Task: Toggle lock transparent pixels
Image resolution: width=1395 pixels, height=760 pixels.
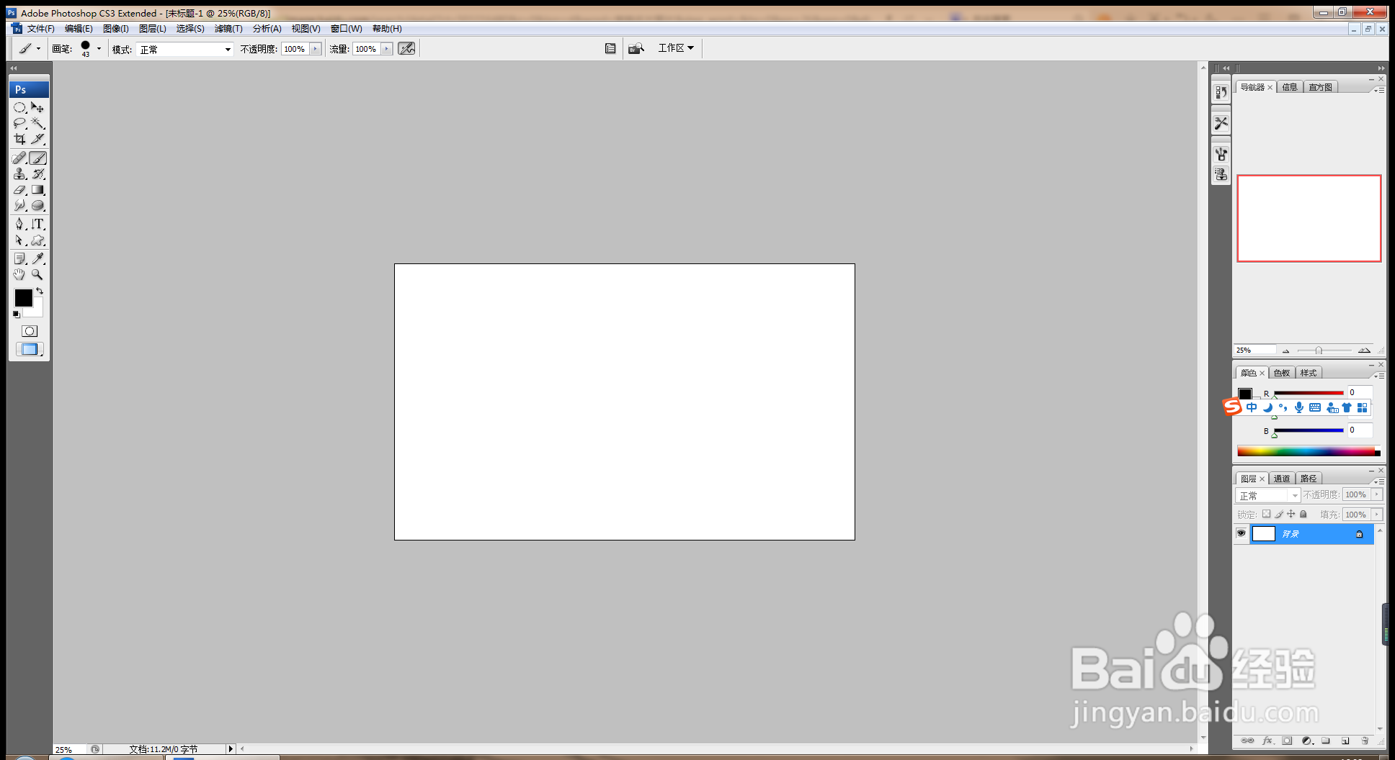Action: 1266,514
